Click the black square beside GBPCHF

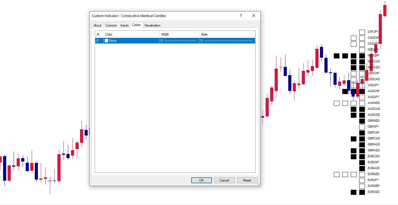click(362, 133)
